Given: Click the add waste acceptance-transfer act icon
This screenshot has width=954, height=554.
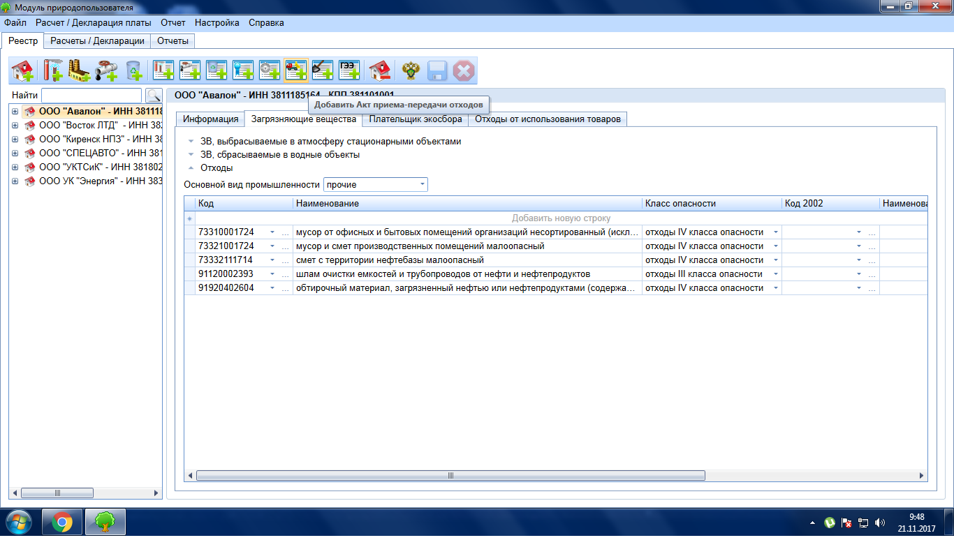Looking at the screenshot, I should (x=295, y=70).
